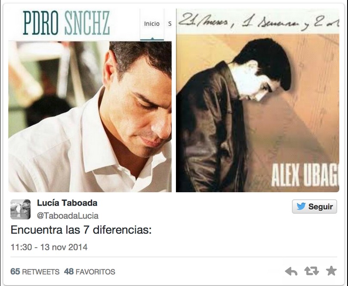
Task: Open the right ALEX UBAGO album cover image
Action: tap(257, 100)
